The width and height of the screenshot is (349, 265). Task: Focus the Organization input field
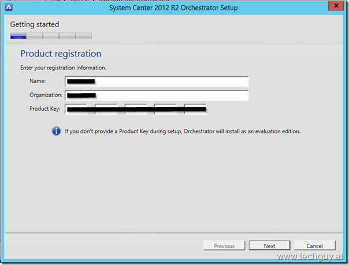[x=157, y=95]
